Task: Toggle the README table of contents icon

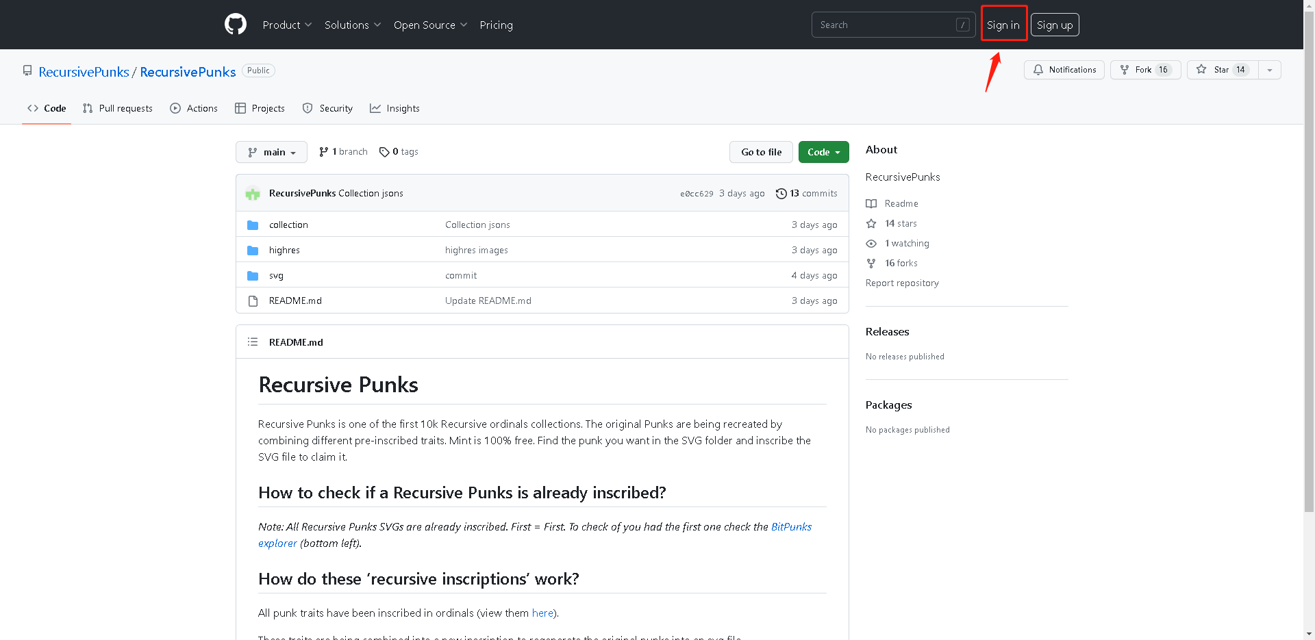Action: tap(253, 342)
